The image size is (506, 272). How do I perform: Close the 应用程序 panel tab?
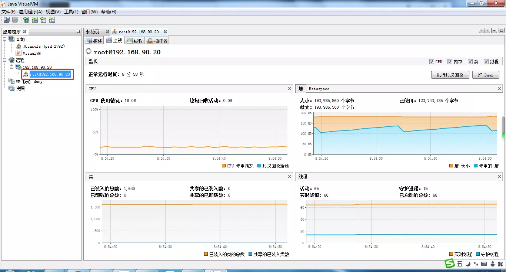pyautogui.click(x=24, y=32)
